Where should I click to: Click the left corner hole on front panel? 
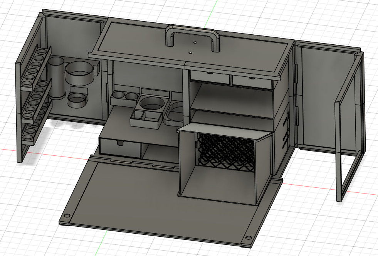(x=66, y=216)
